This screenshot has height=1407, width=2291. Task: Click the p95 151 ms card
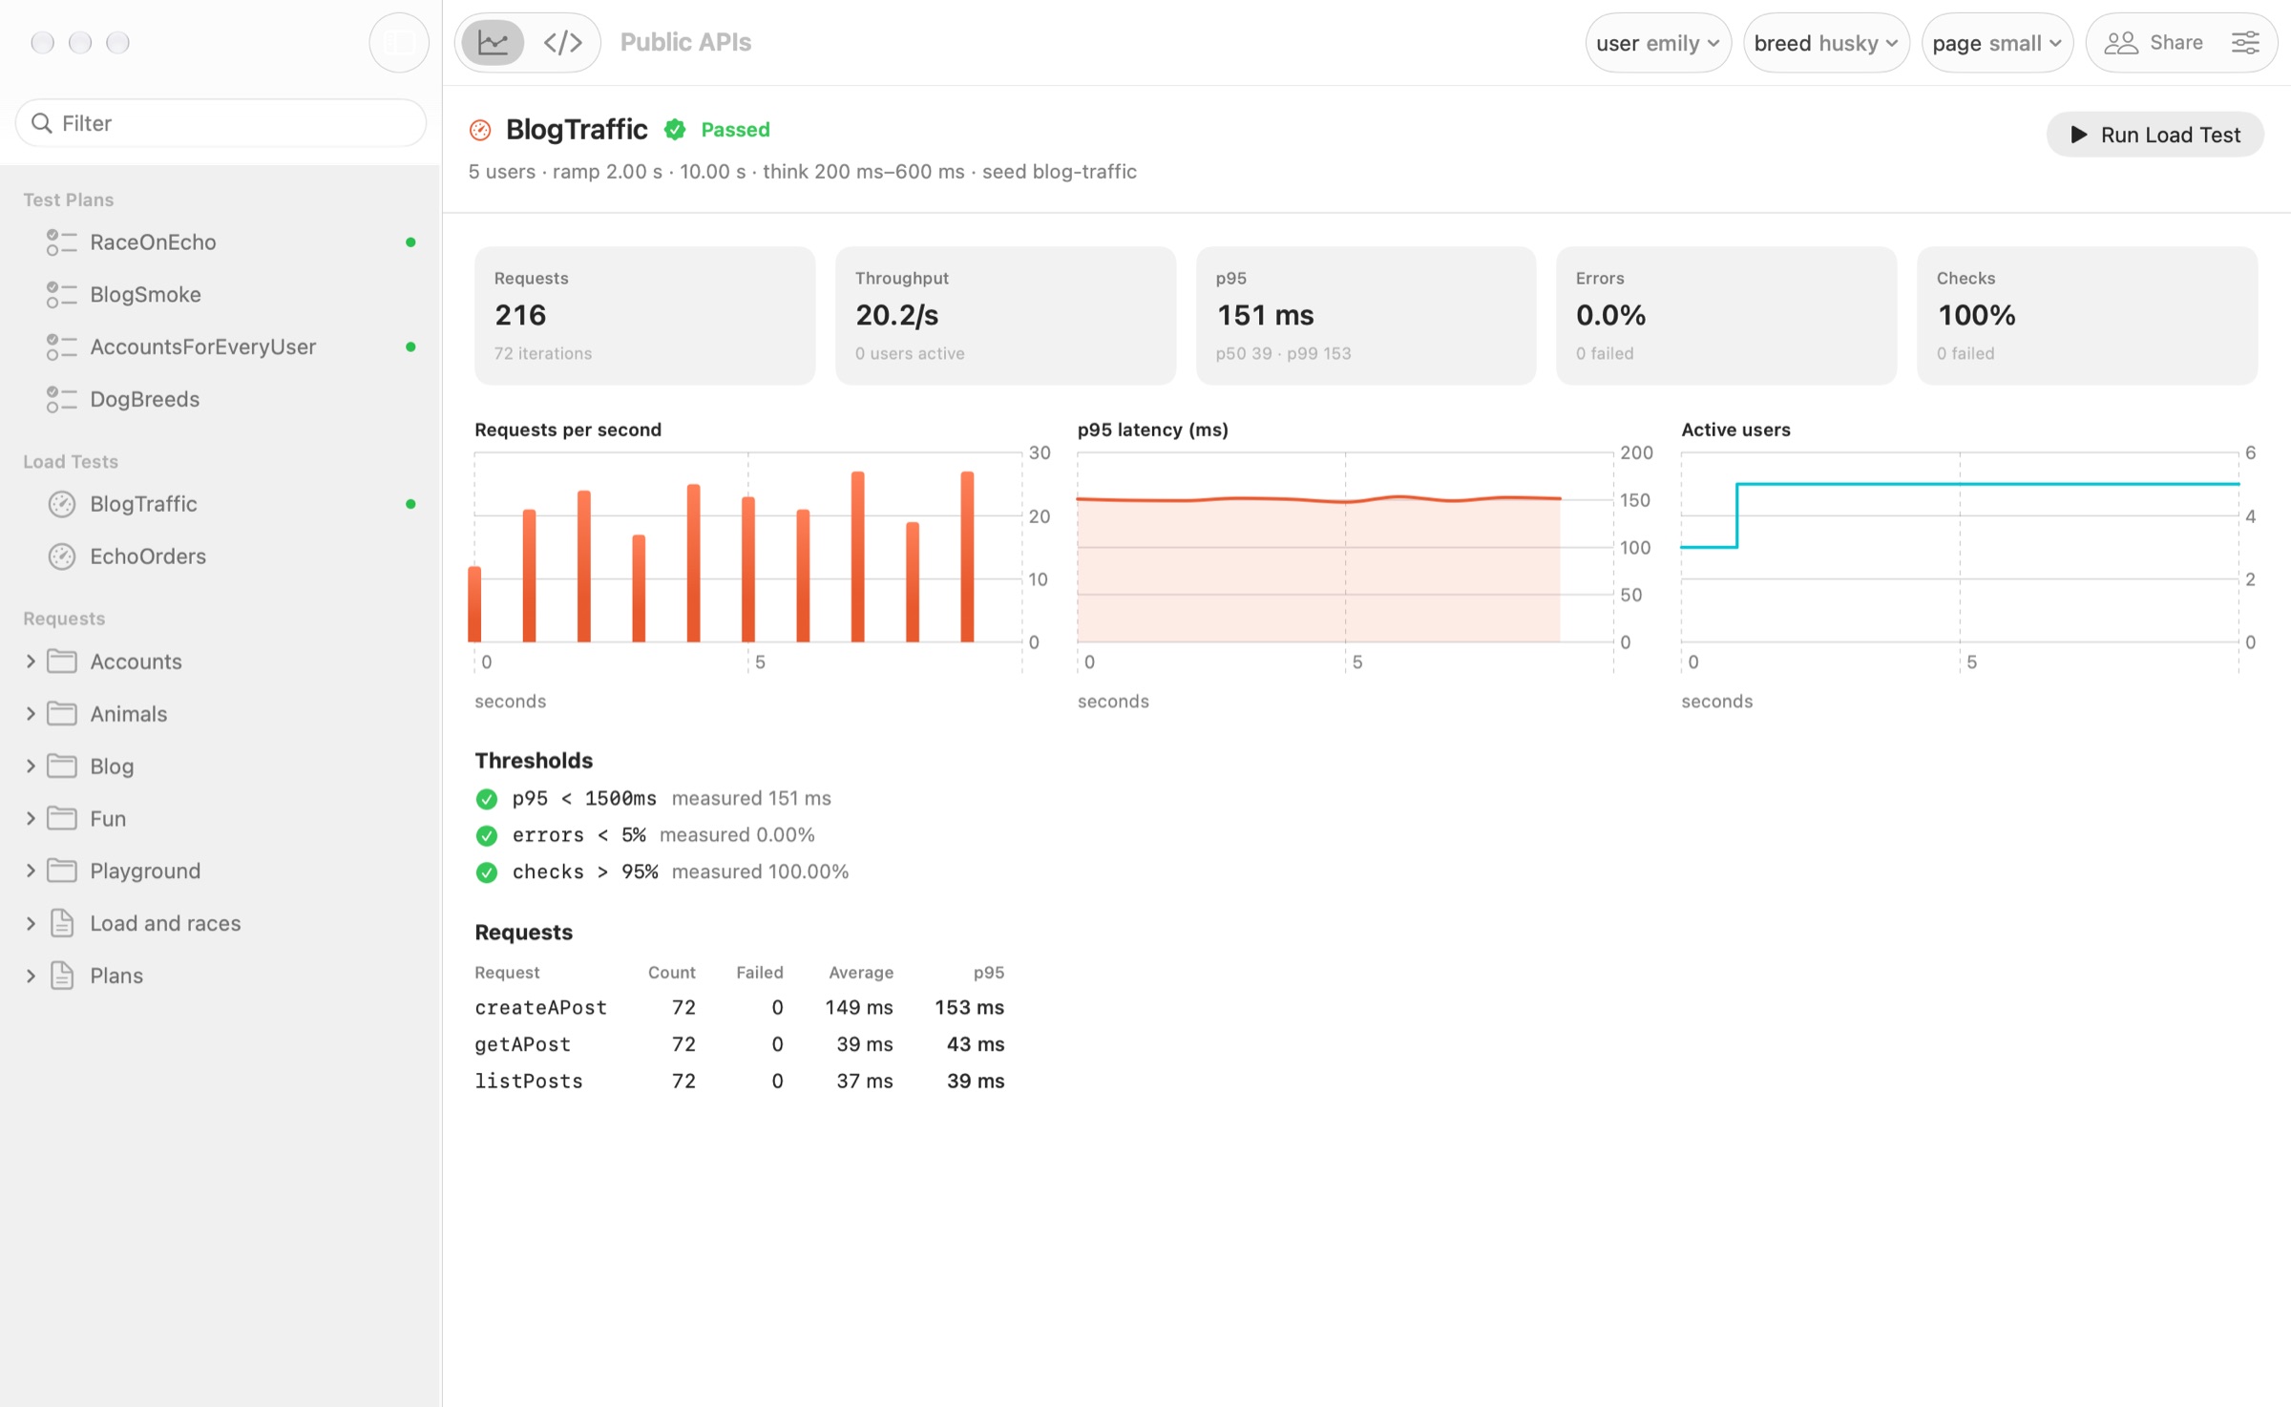coord(1366,316)
